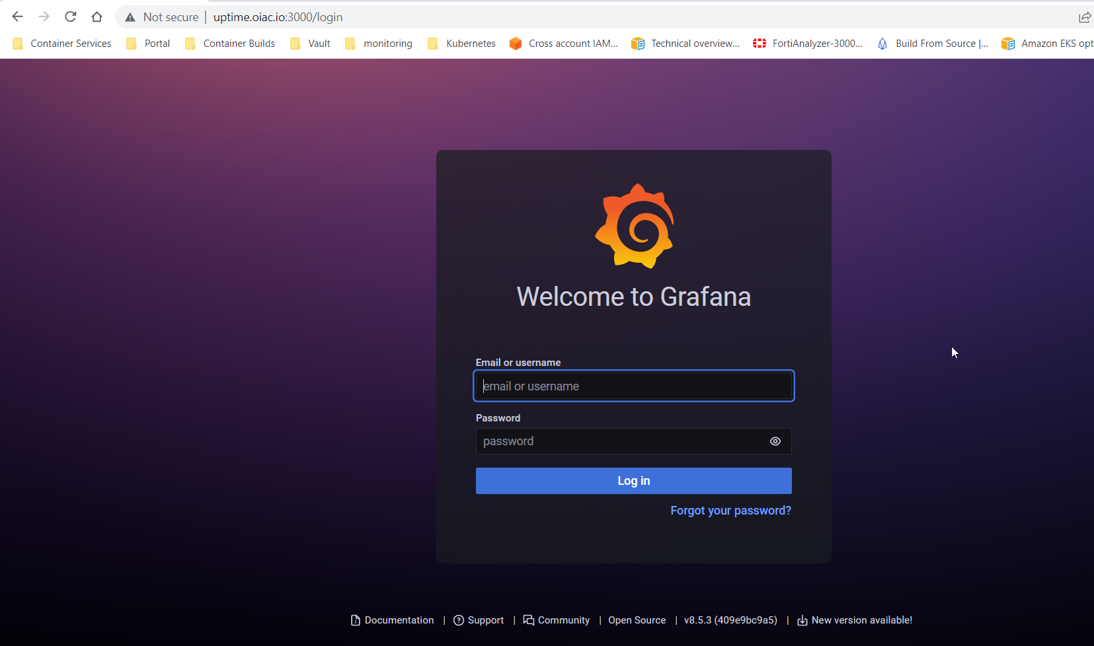Screen dimensions: 1094x646
Task: Open the Build From Source bookmark
Action: (x=932, y=44)
